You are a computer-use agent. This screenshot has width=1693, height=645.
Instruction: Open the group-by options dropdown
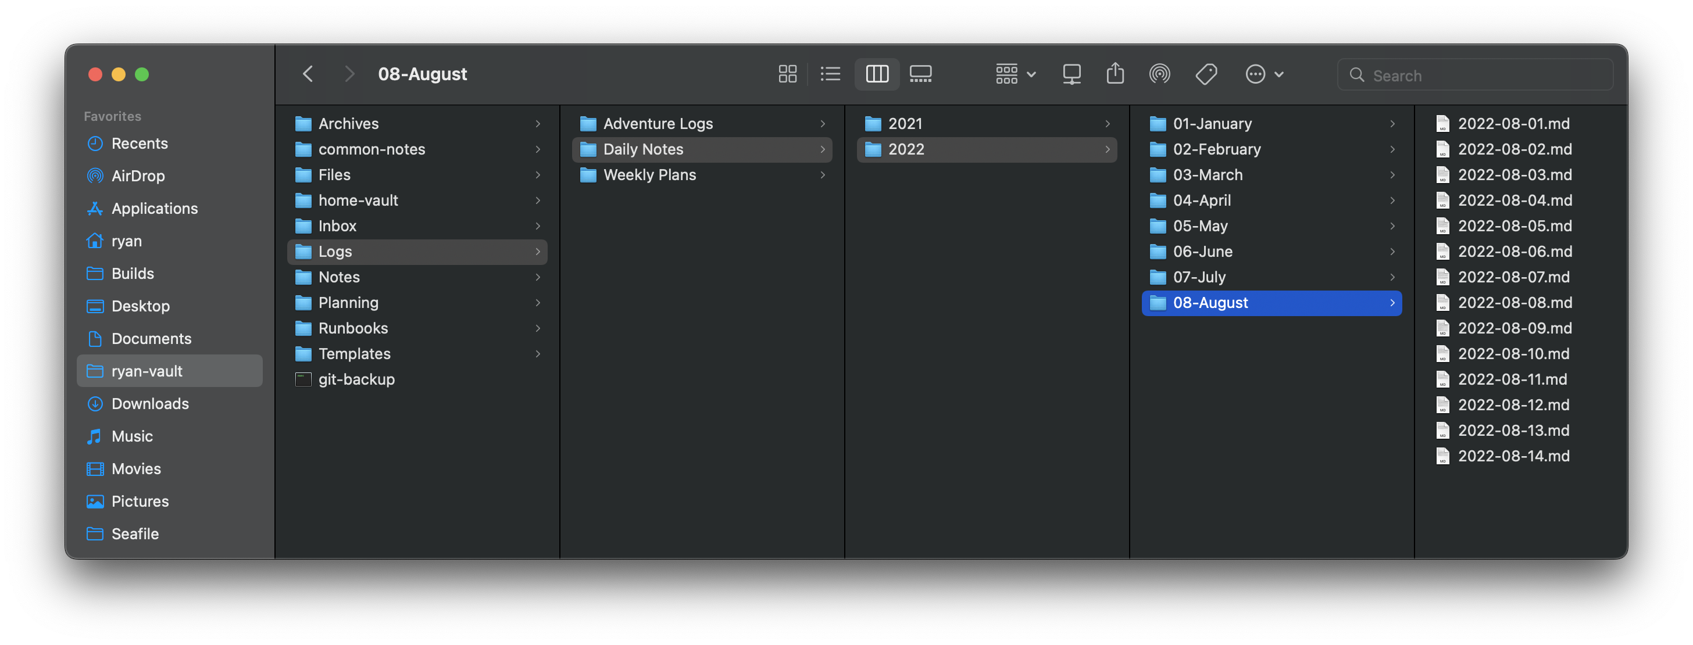(1015, 74)
